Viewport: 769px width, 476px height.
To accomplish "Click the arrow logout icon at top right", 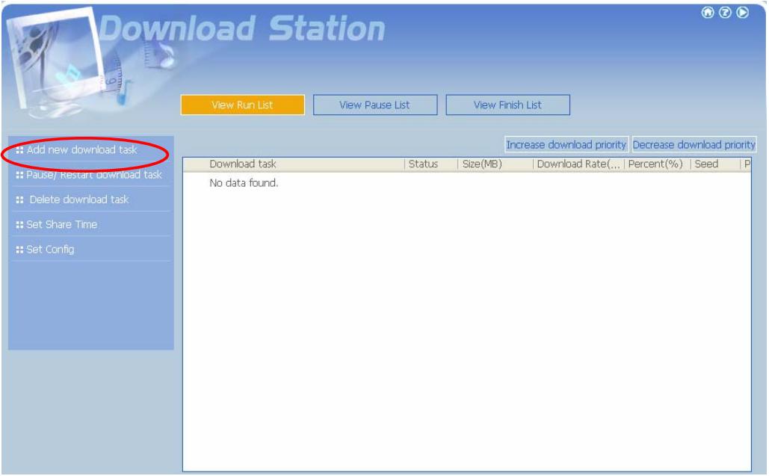I will (743, 12).
